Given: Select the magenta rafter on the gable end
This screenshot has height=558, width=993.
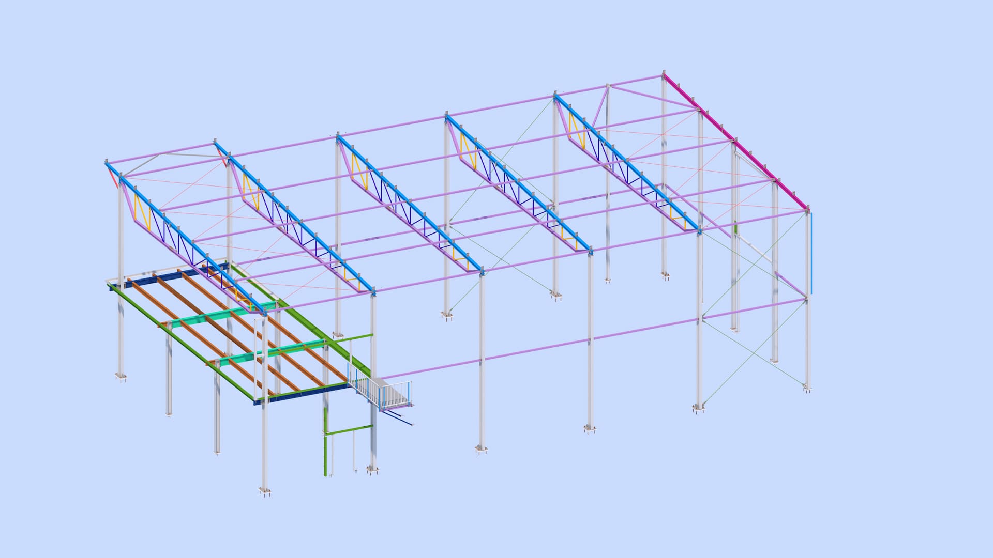Looking at the screenshot, I should pyautogui.click(x=735, y=142).
